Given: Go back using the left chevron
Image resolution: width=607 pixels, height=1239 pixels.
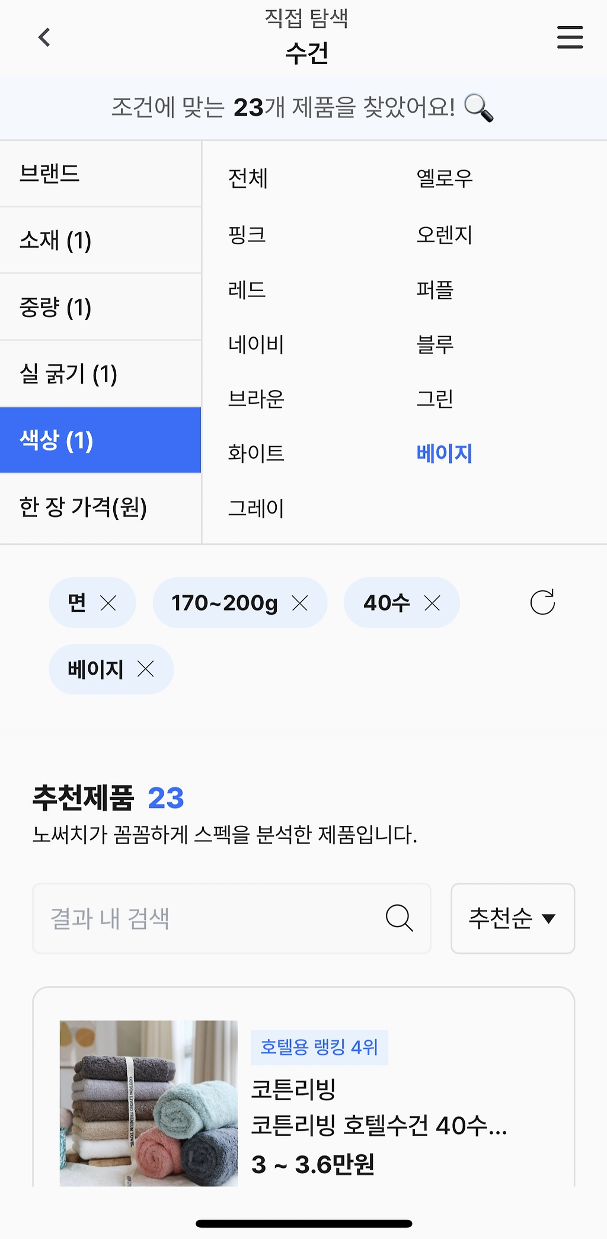Looking at the screenshot, I should point(44,37).
